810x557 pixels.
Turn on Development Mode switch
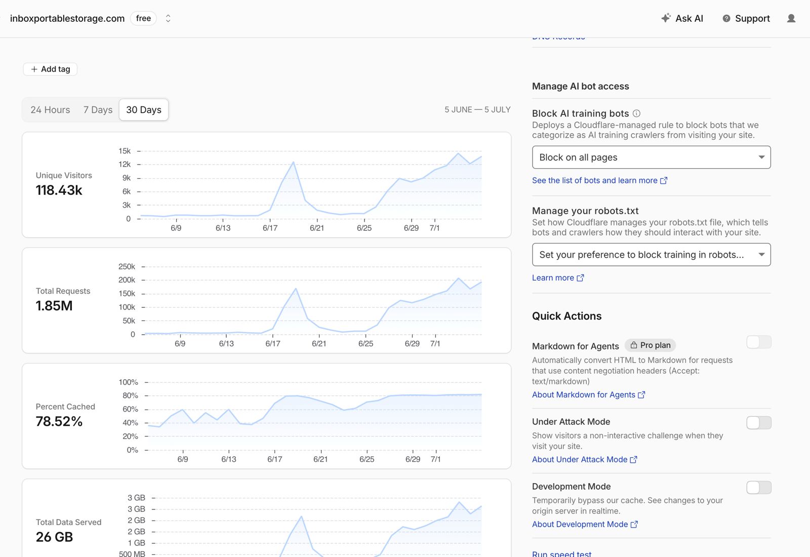point(759,488)
